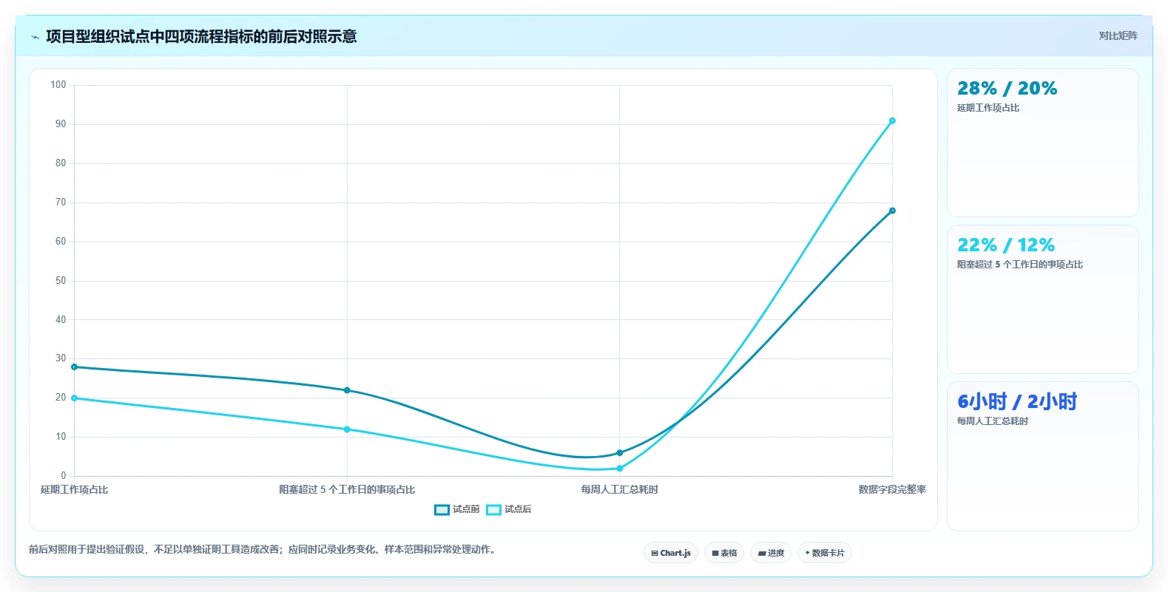The image size is (1168, 592).
Task: Click the 阻塞超过 5 个工作日的事项占比 x-axis label
Action: pyautogui.click(x=347, y=489)
